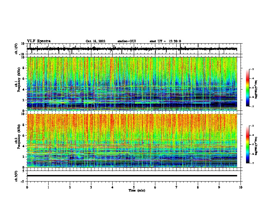
Task: Click the '-3' value on ch.1 color bar
Action: pyautogui.click(x=252, y=69)
